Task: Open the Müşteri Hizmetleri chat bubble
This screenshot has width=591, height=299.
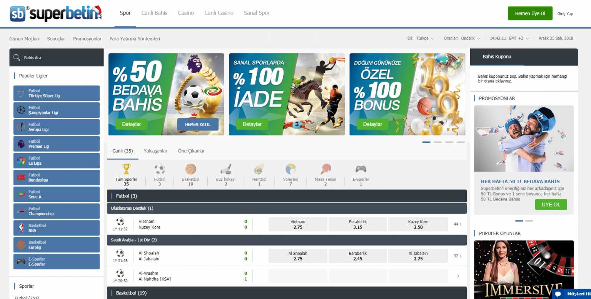Action: coord(558,294)
